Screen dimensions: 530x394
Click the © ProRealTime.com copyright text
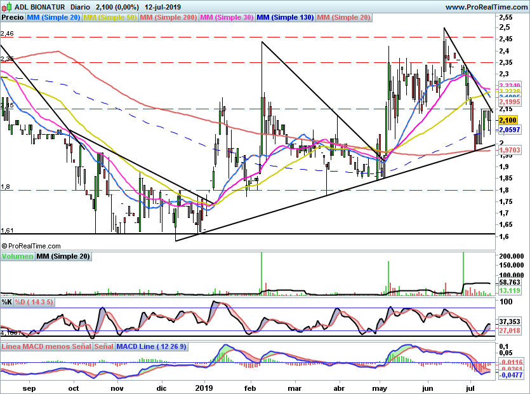32,246
